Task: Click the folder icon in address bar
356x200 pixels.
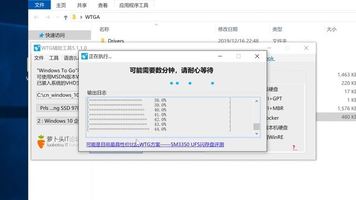Action: point(74,17)
